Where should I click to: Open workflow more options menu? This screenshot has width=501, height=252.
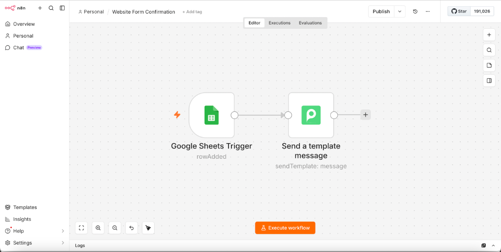[x=428, y=12]
